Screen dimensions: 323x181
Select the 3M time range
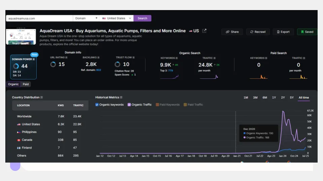[x=255, y=98]
